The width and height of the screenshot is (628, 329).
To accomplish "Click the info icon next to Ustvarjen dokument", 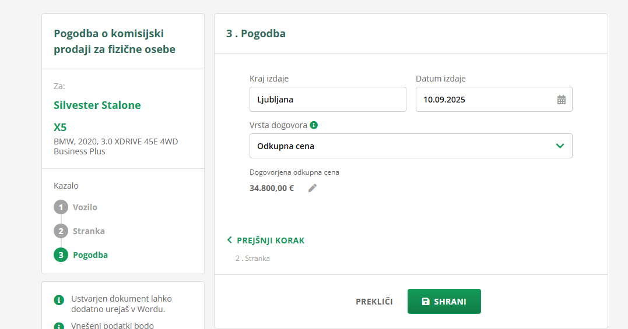I will pyautogui.click(x=58, y=300).
